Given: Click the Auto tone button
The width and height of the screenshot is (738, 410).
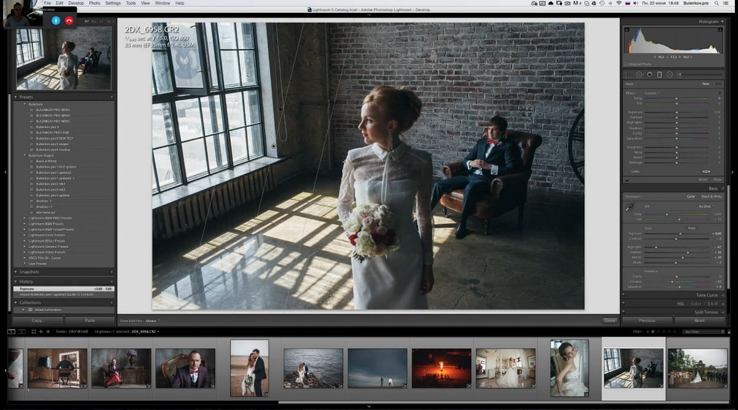Looking at the screenshot, I should 691,228.
